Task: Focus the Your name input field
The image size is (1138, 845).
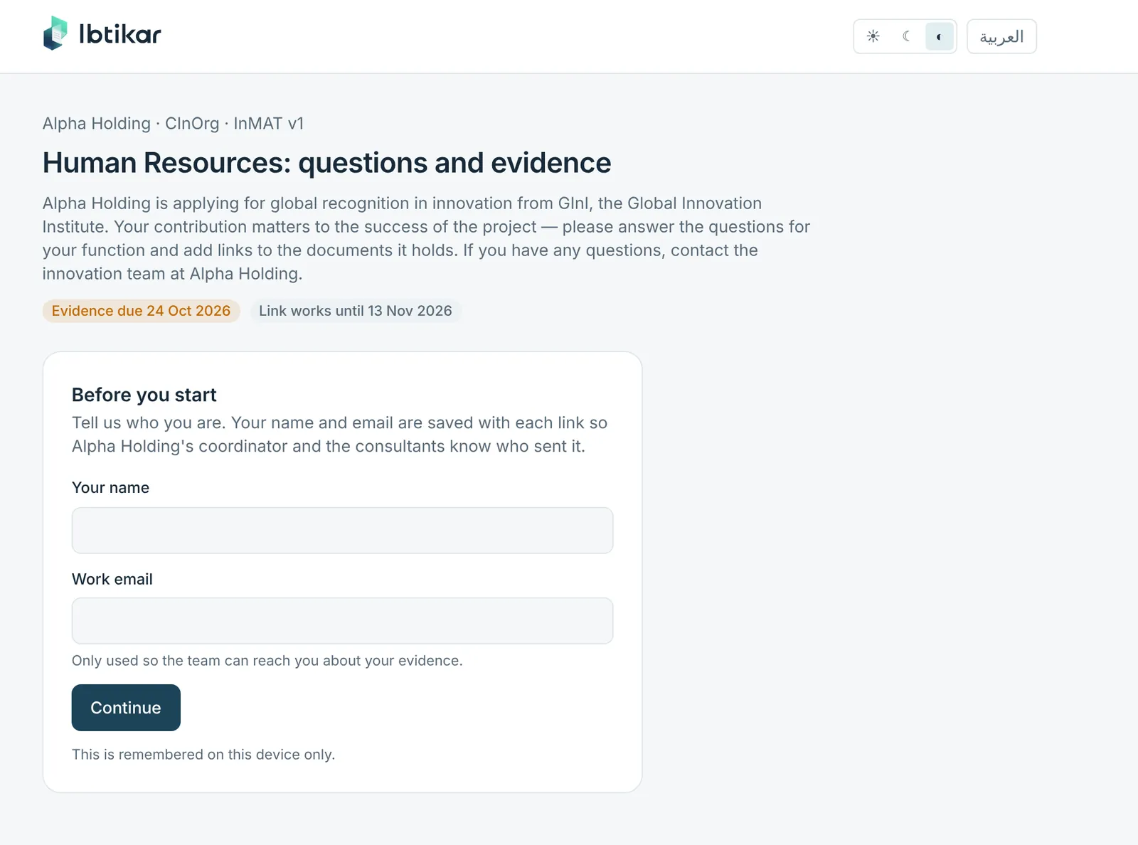Action: 342,530
